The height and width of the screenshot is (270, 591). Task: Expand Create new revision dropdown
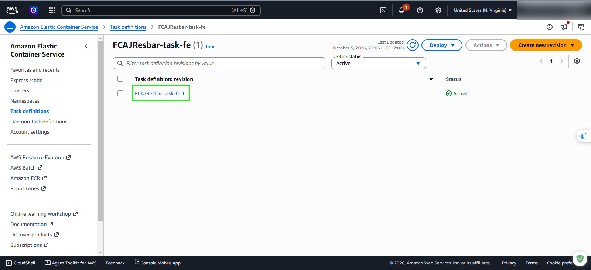(546, 45)
